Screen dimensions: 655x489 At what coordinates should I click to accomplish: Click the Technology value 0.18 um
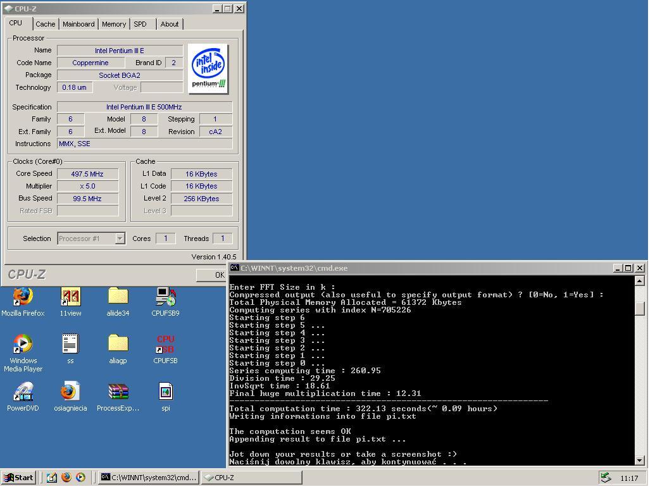click(75, 87)
